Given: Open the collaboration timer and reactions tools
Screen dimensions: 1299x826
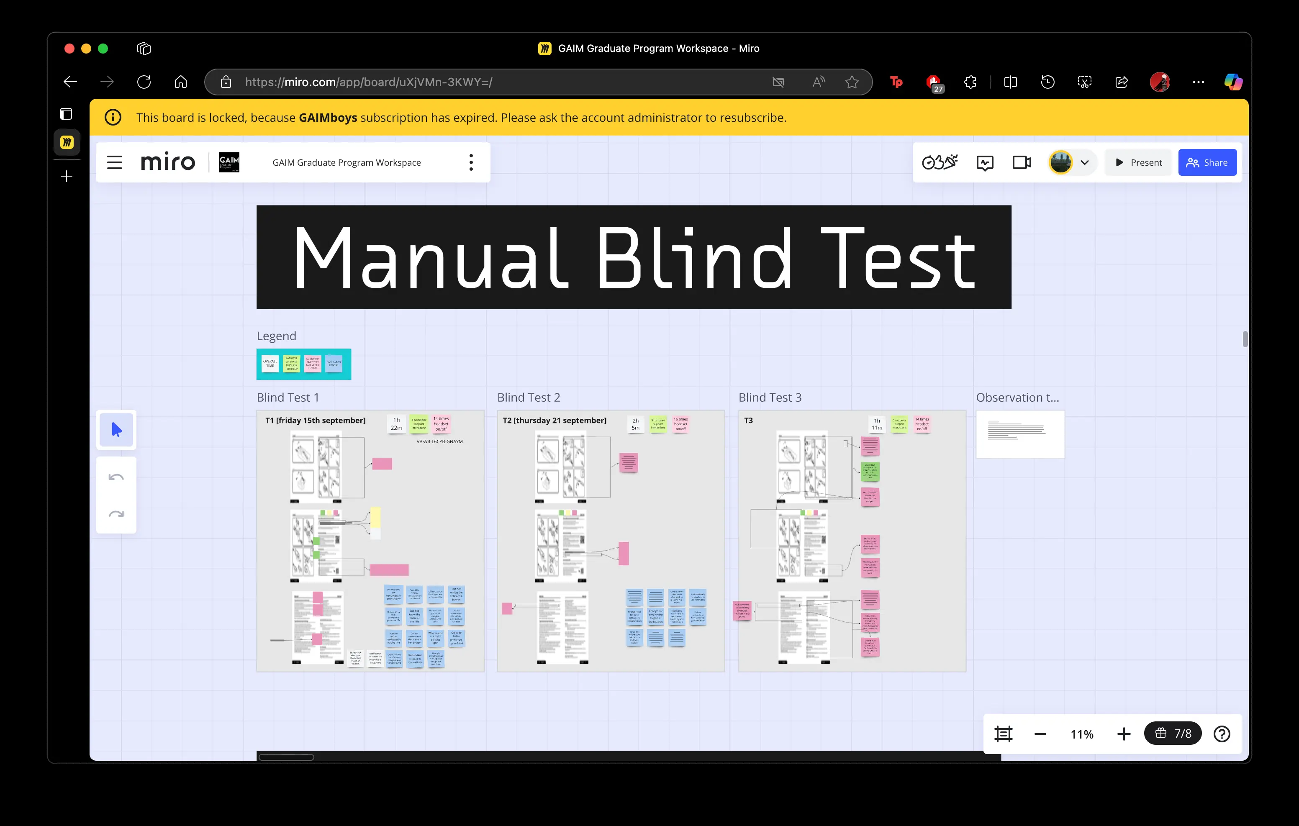Looking at the screenshot, I should coord(939,162).
